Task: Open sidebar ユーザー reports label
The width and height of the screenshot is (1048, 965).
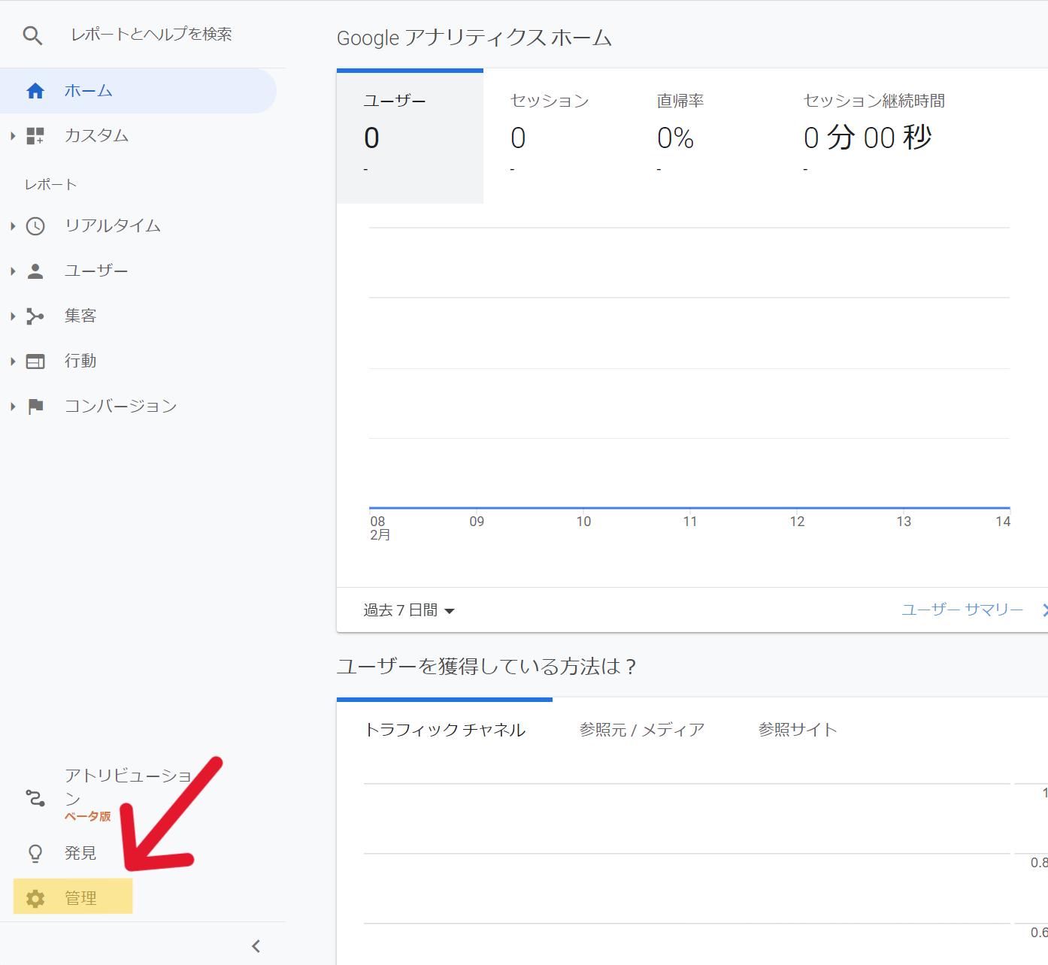Action: 96,271
